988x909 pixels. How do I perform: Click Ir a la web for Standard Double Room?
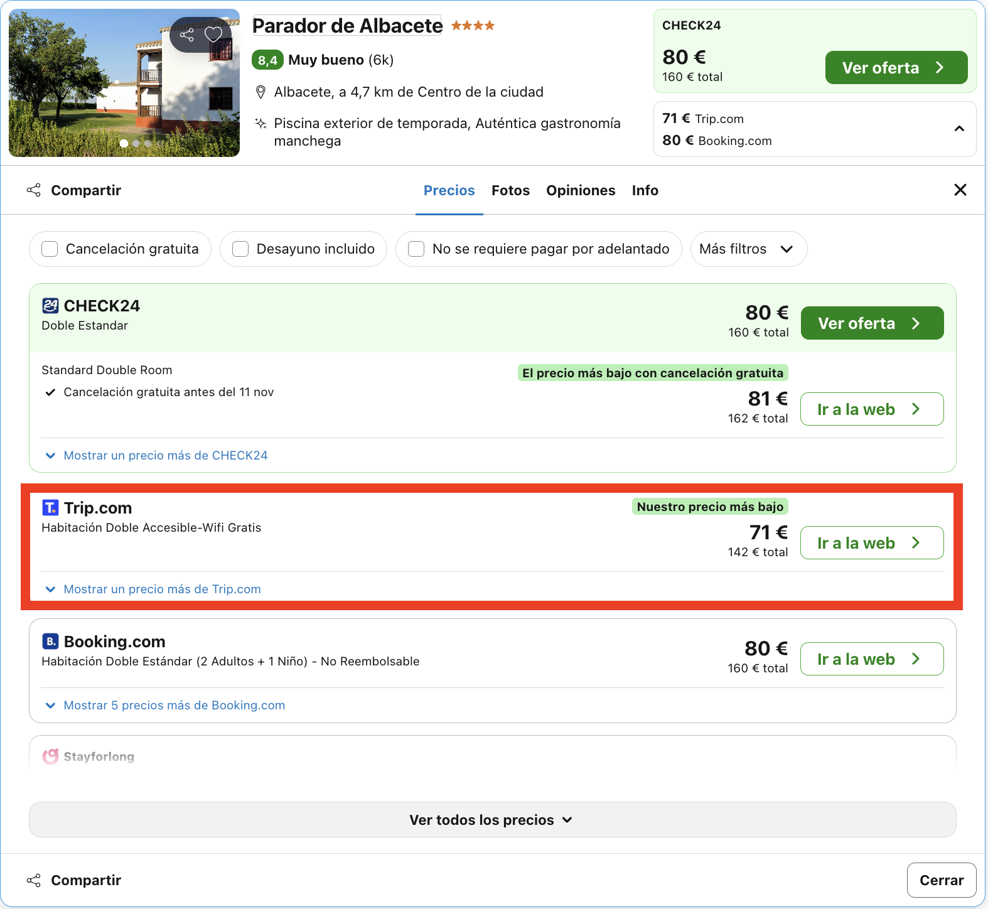872,409
